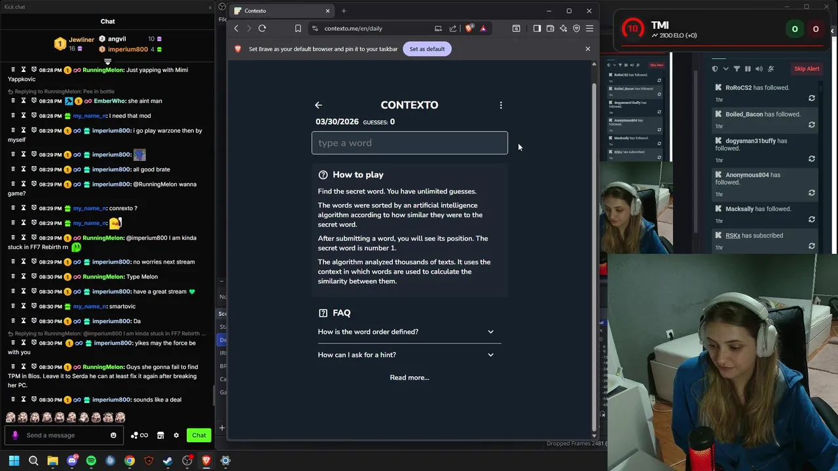Close the Contexto browser tab
Image resolution: width=838 pixels, height=471 pixels.
(x=327, y=10)
